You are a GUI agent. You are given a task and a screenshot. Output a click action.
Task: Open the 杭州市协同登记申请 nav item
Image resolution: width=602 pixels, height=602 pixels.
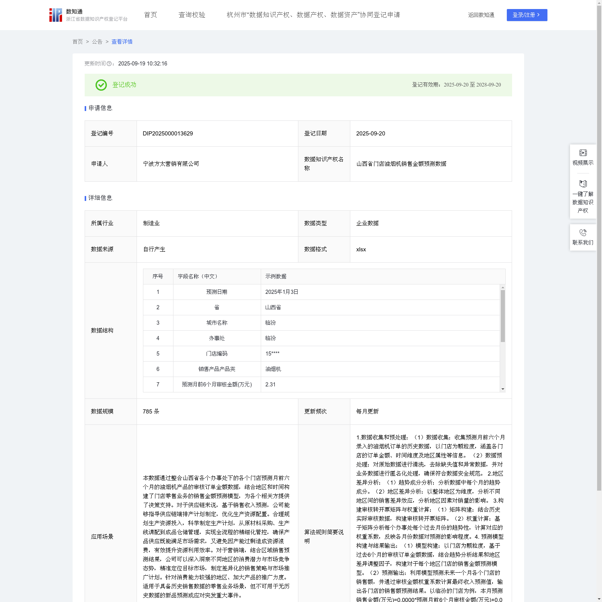[313, 15]
